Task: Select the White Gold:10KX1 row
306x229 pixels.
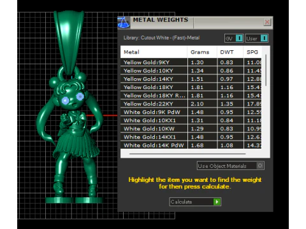Action: (191, 120)
